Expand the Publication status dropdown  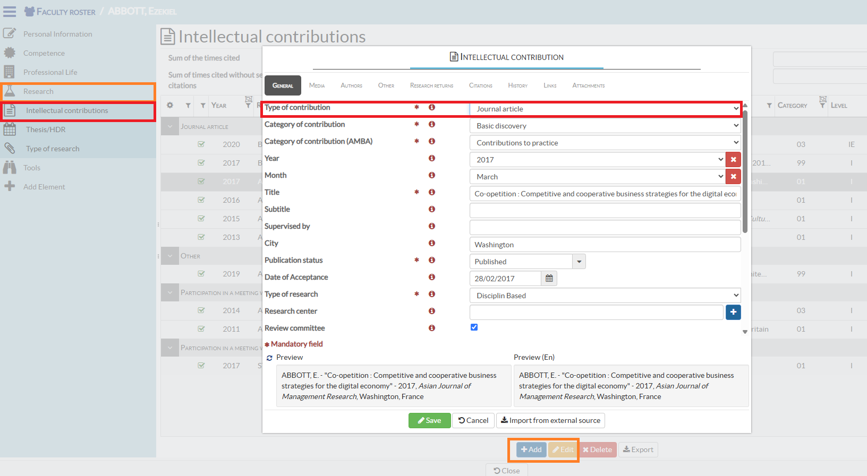click(x=579, y=262)
